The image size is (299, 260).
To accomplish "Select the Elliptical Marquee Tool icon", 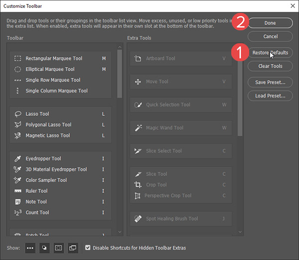I will 17,70.
